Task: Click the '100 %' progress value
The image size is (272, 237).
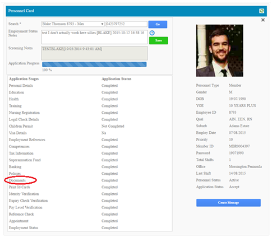Action: (x=47, y=70)
